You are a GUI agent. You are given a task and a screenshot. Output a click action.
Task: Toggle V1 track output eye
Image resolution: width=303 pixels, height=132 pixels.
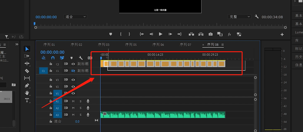(73, 93)
